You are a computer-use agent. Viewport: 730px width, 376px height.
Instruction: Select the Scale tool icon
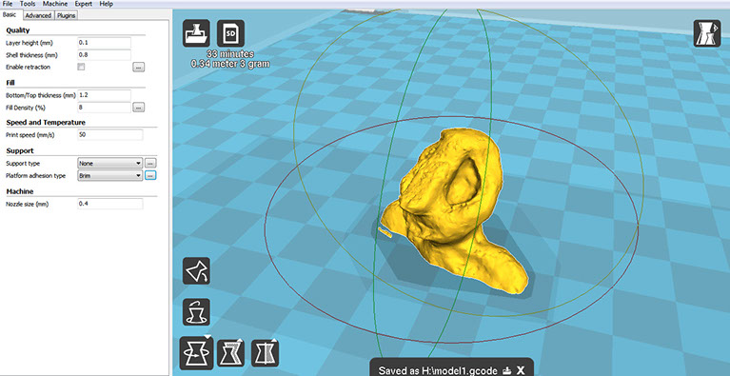231,353
